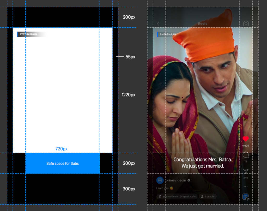Open the primevideoin username link
This screenshot has width=267, height=211.
pyautogui.click(x=176, y=180)
